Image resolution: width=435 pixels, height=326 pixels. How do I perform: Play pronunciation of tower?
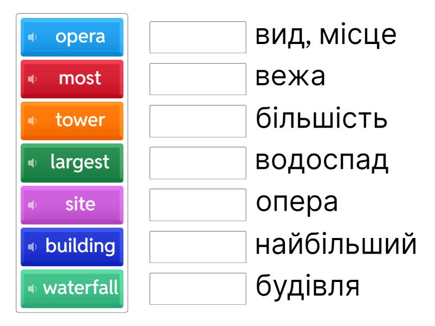[x=32, y=121]
